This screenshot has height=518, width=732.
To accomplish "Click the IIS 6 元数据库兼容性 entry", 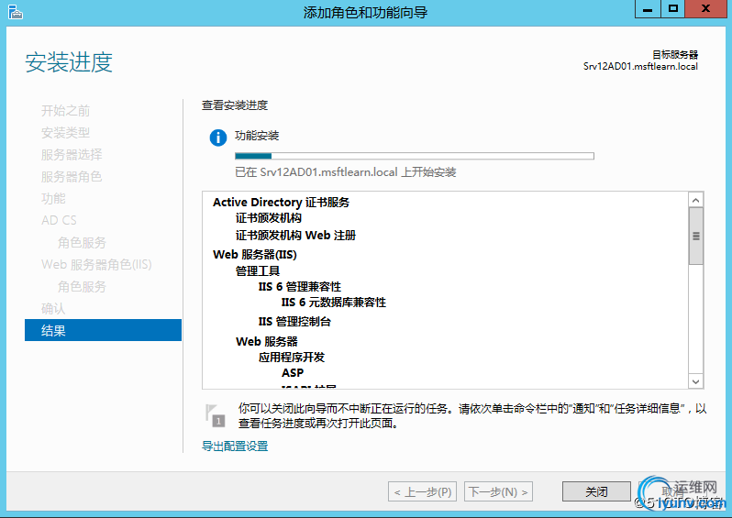I will click(x=334, y=303).
